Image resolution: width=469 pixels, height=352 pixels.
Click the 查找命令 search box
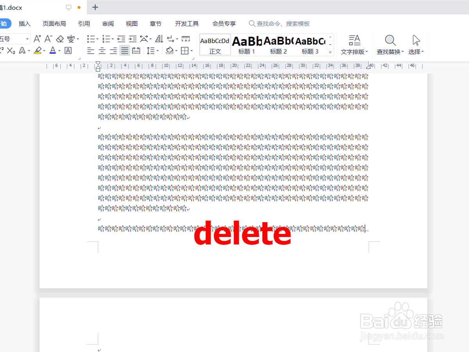click(280, 24)
